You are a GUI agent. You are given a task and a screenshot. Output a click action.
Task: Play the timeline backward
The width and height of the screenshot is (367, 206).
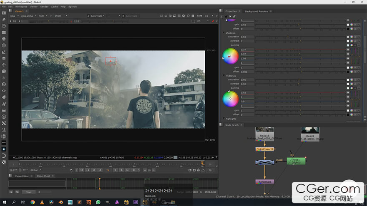pyautogui.click(x=100, y=170)
